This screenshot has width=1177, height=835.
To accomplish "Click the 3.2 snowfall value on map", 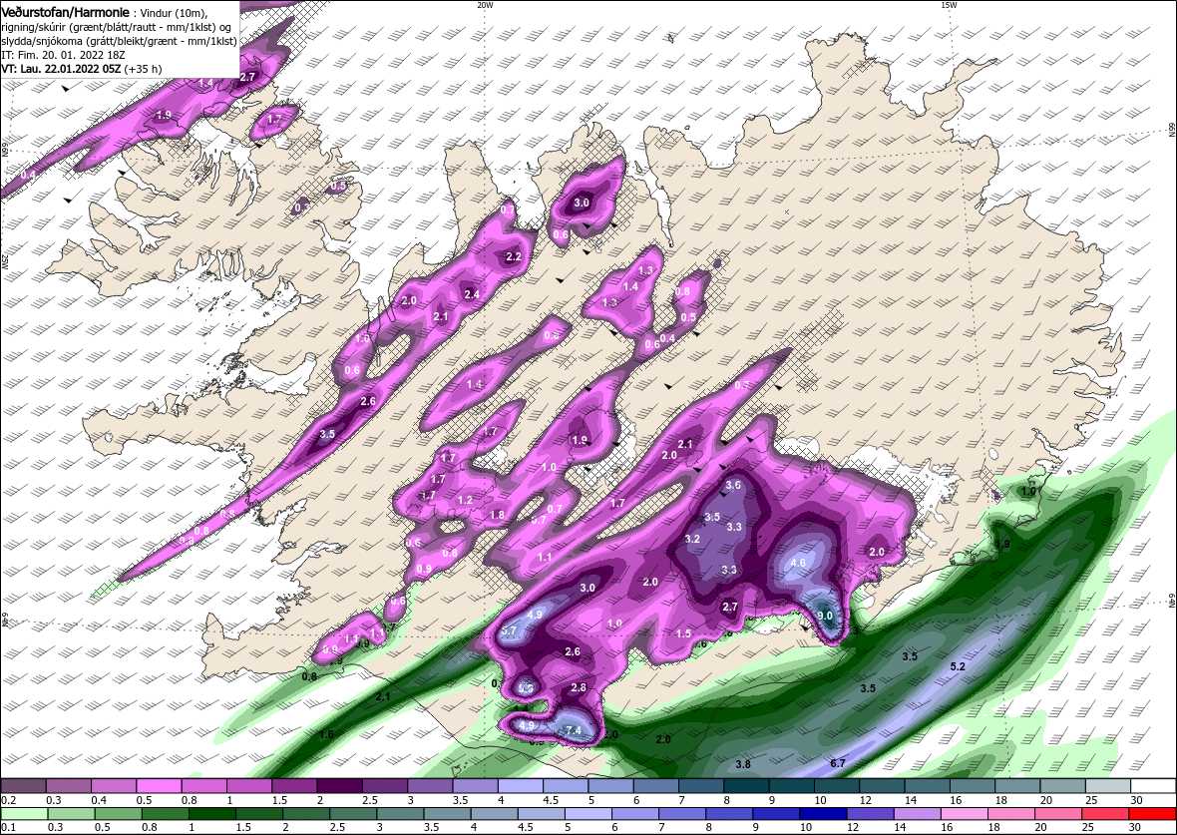I will tap(693, 539).
